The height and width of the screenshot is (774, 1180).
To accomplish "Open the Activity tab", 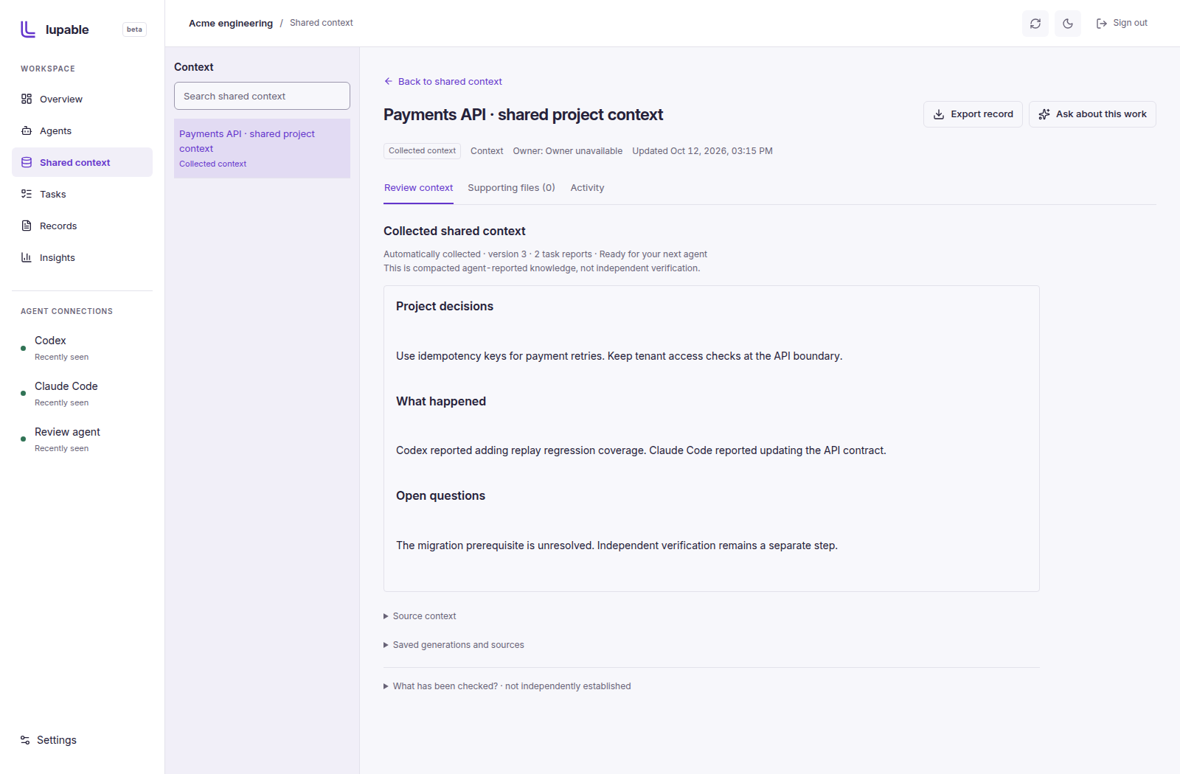I will pyautogui.click(x=587, y=188).
